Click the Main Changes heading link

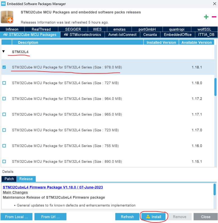[x=15, y=192]
